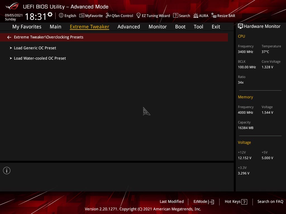Click the Hardware Monitor screen icon
Screen dimensions: 286x214
pyautogui.click(x=240, y=26)
